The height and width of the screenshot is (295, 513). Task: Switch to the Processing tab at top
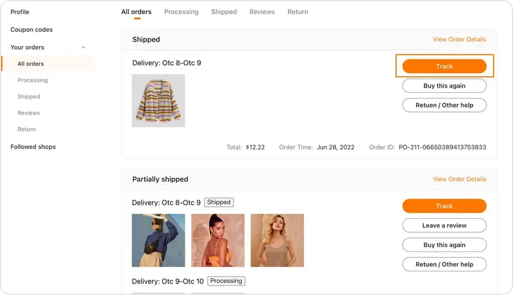tap(181, 12)
